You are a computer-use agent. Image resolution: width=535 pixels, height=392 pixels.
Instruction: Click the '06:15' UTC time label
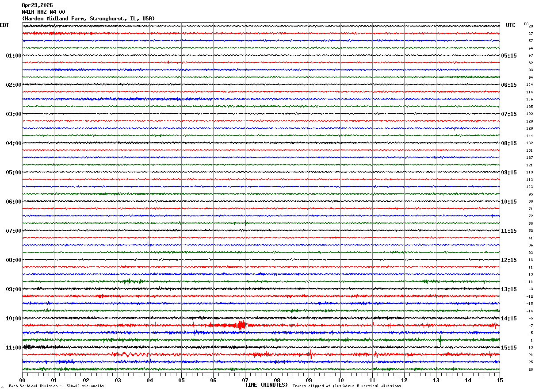509,85
